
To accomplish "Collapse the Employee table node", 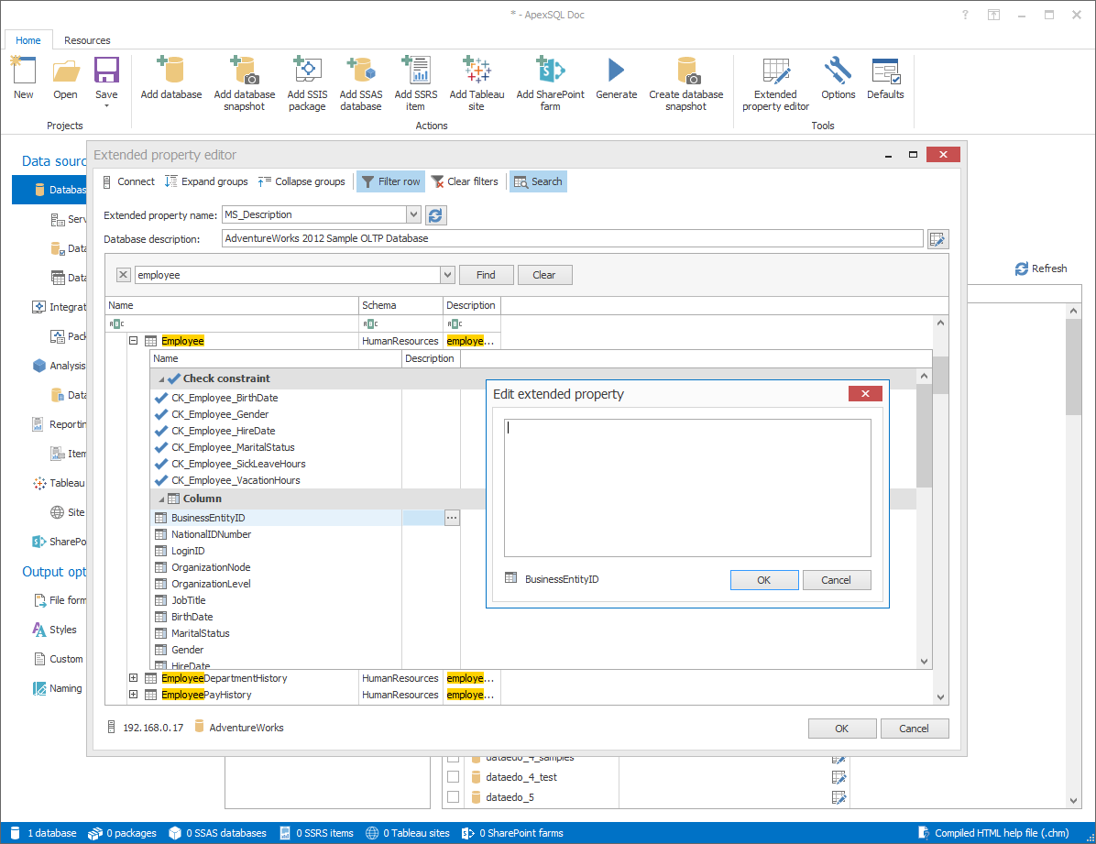I will click(x=133, y=341).
